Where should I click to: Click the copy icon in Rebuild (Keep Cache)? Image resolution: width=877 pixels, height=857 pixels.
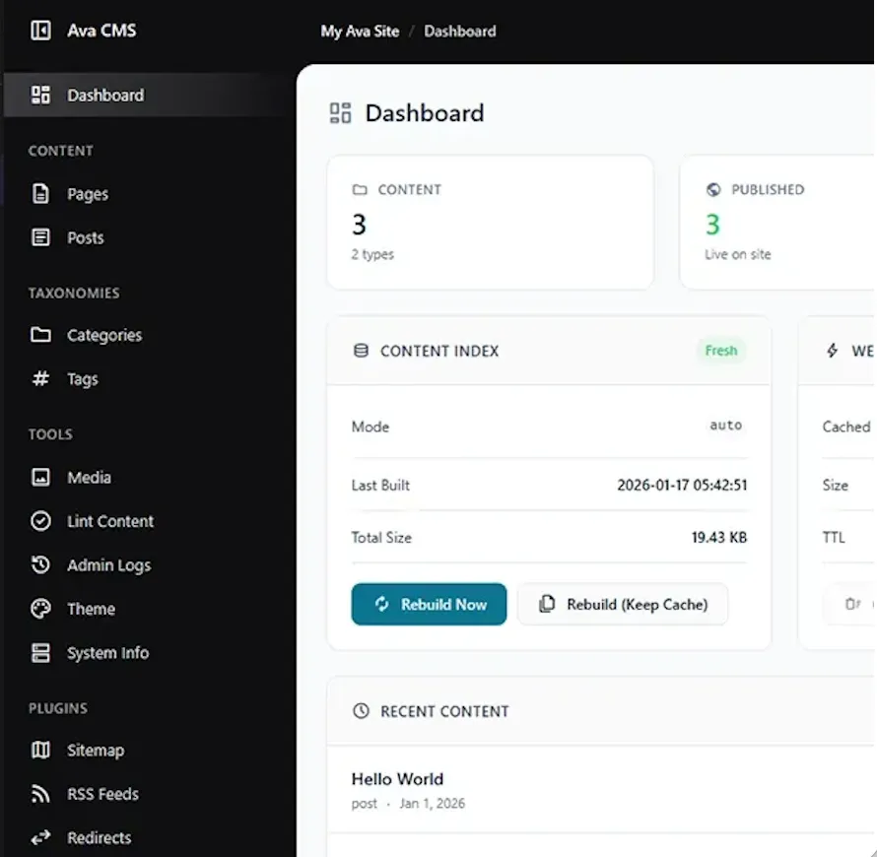(x=547, y=604)
